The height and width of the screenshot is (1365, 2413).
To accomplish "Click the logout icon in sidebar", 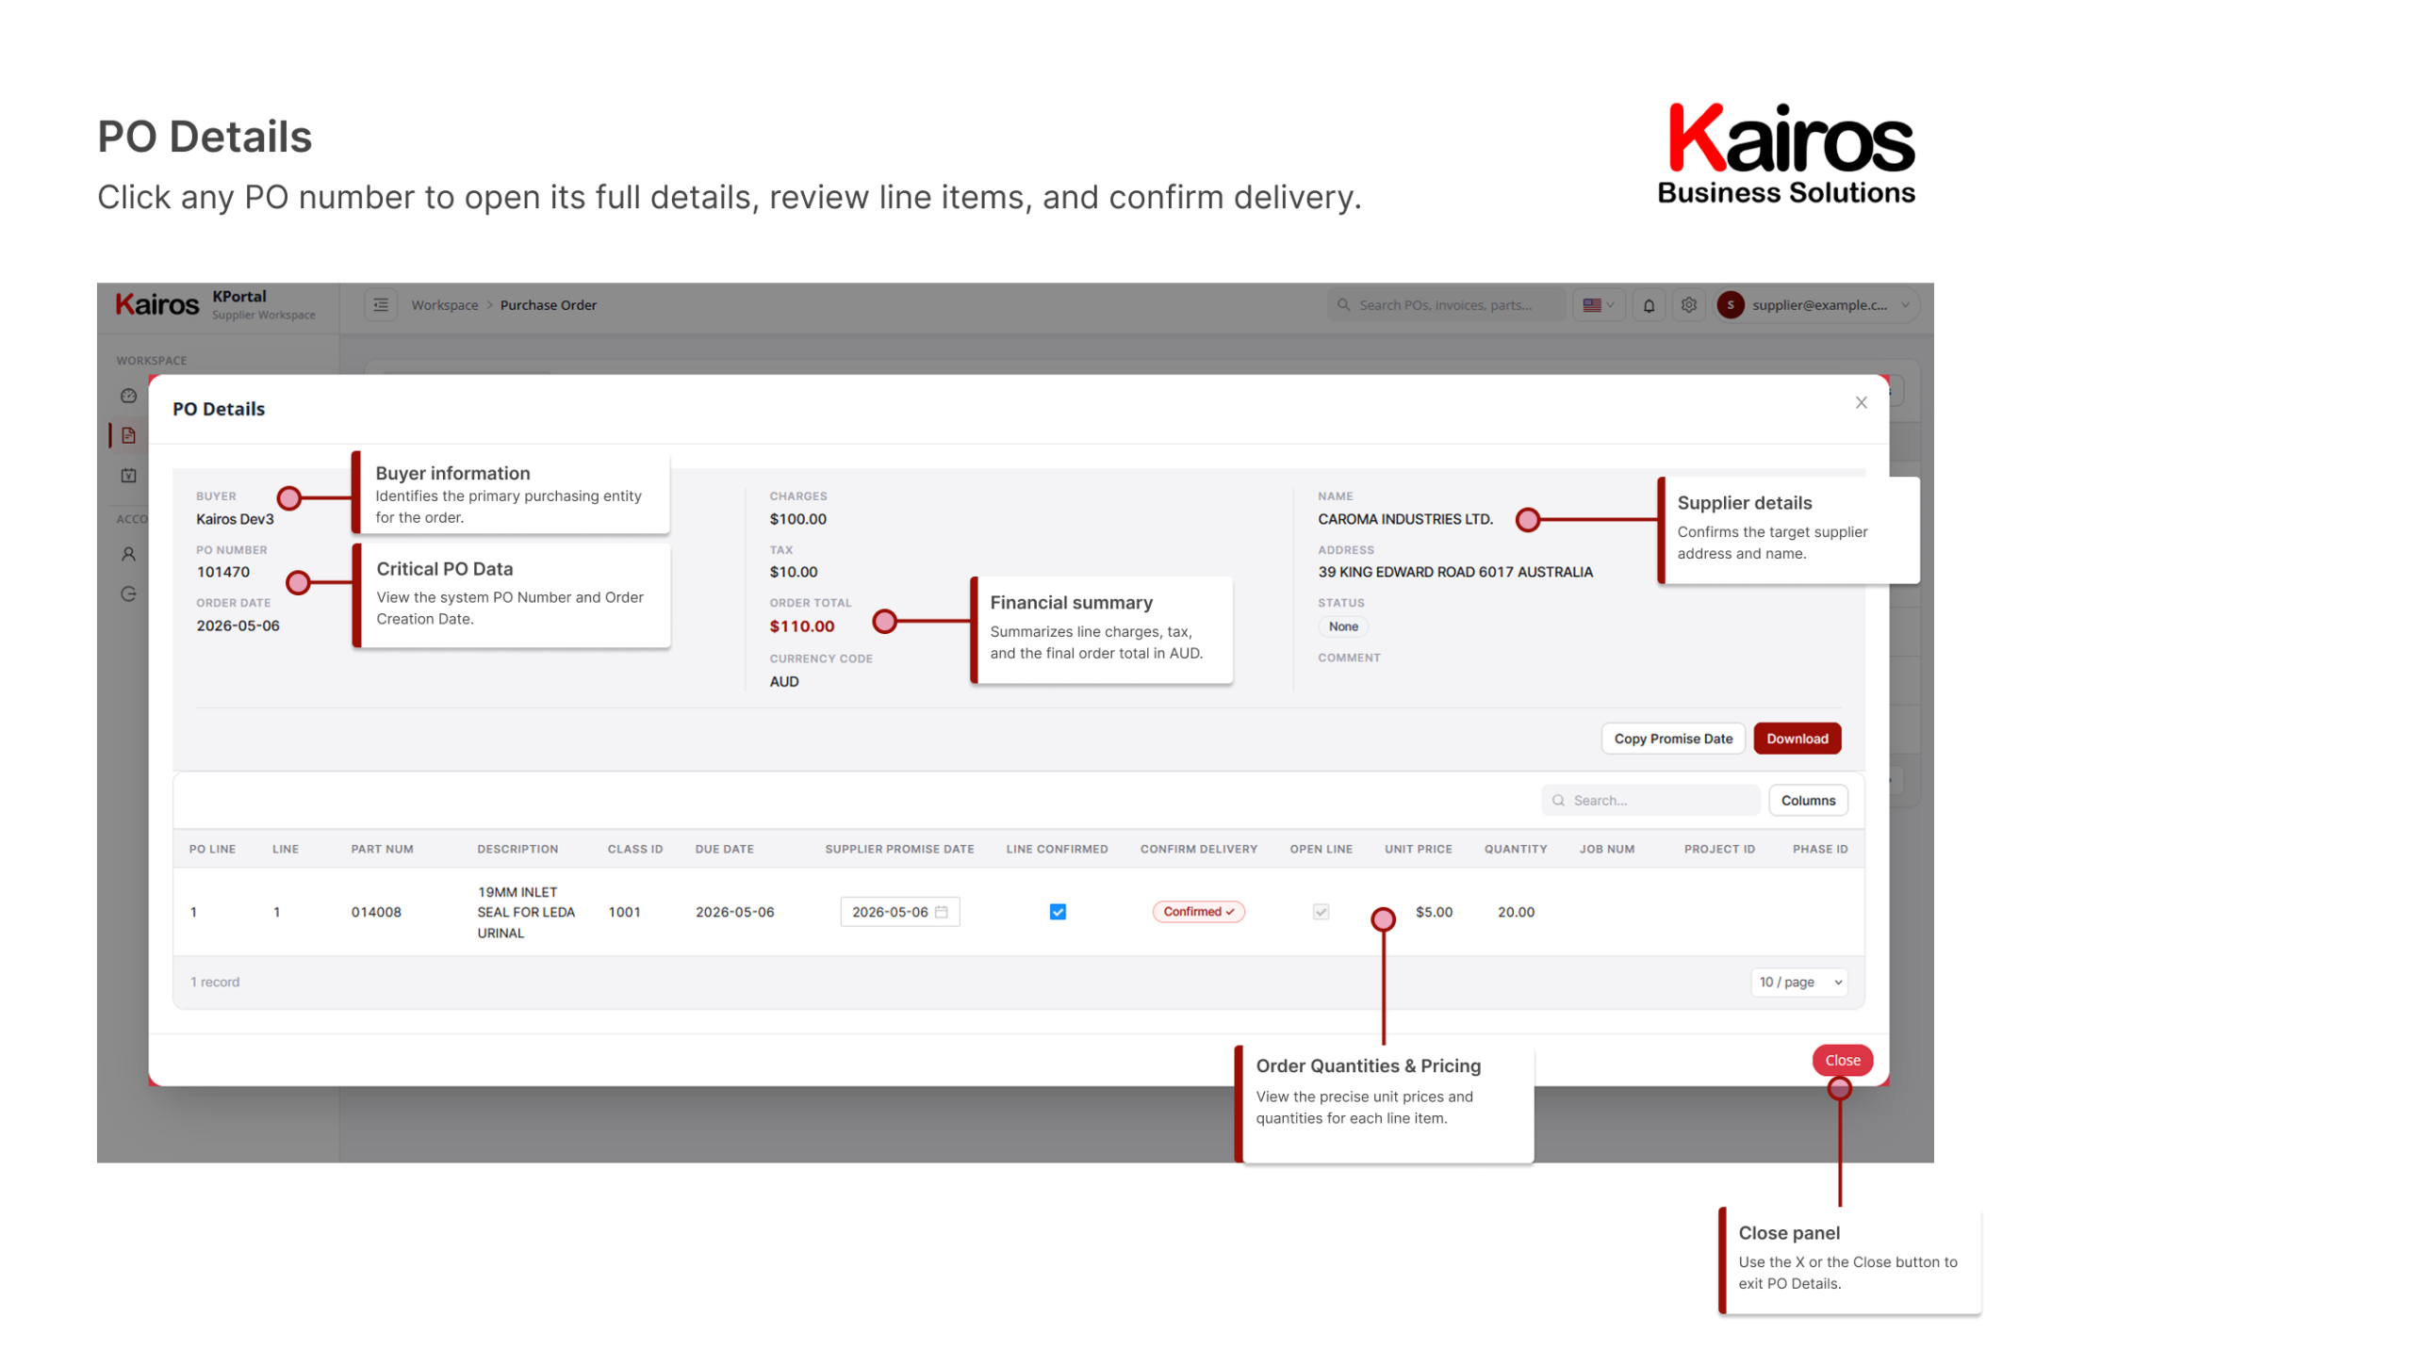I will (x=129, y=594).
